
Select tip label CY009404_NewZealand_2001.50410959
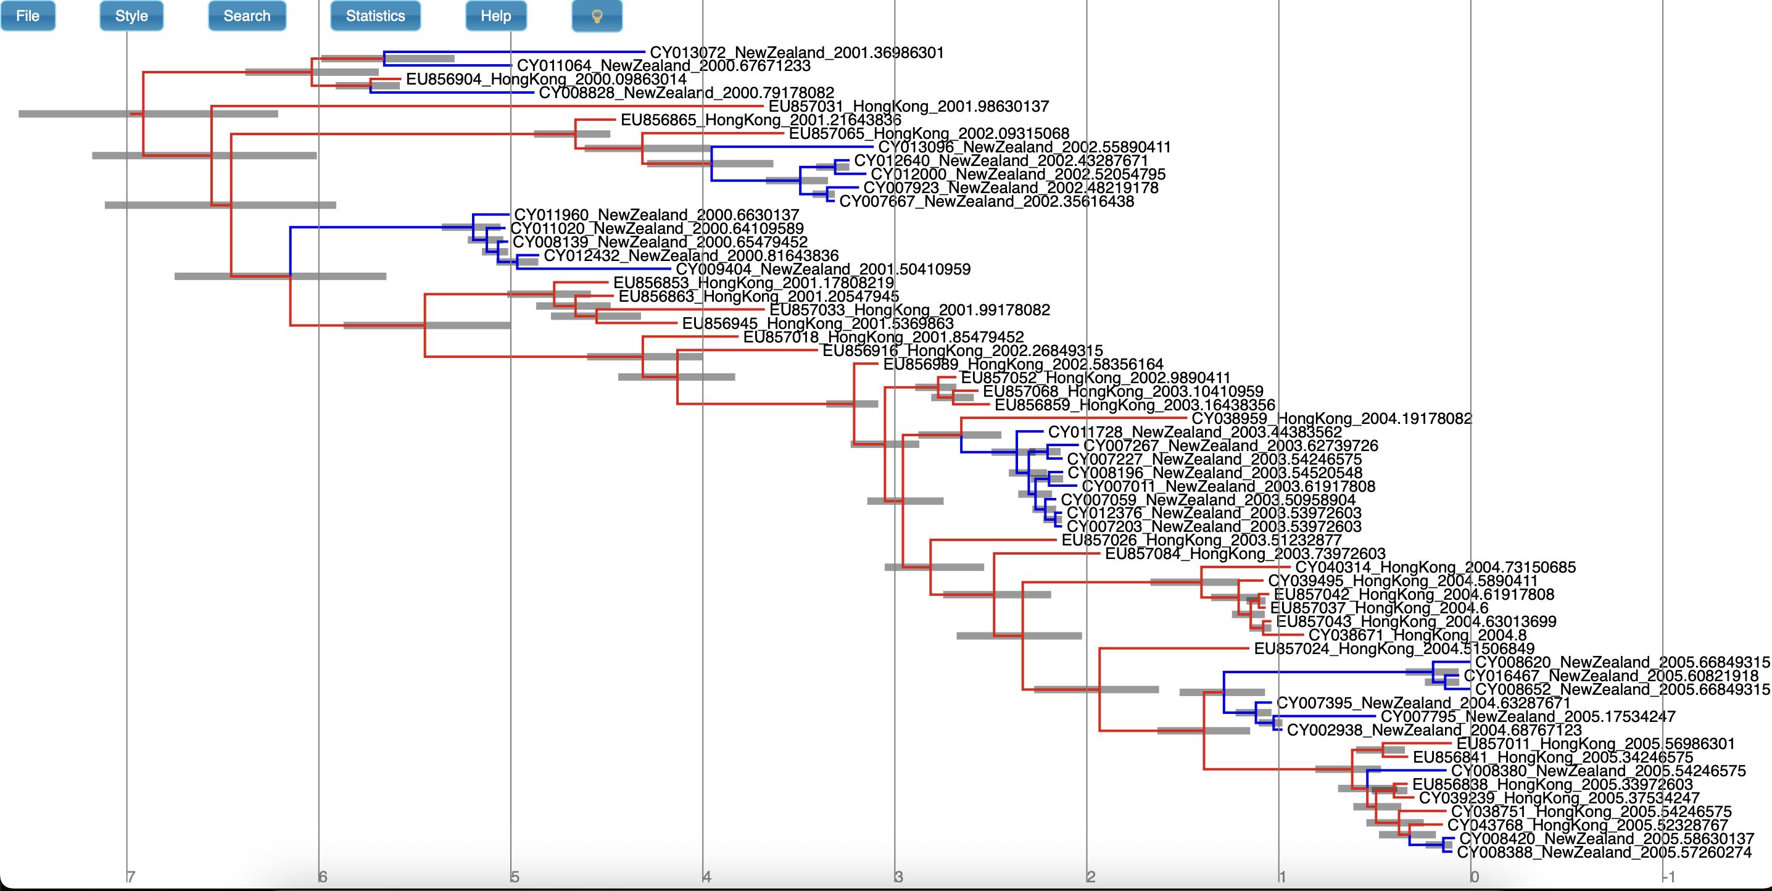click(824, 269)
